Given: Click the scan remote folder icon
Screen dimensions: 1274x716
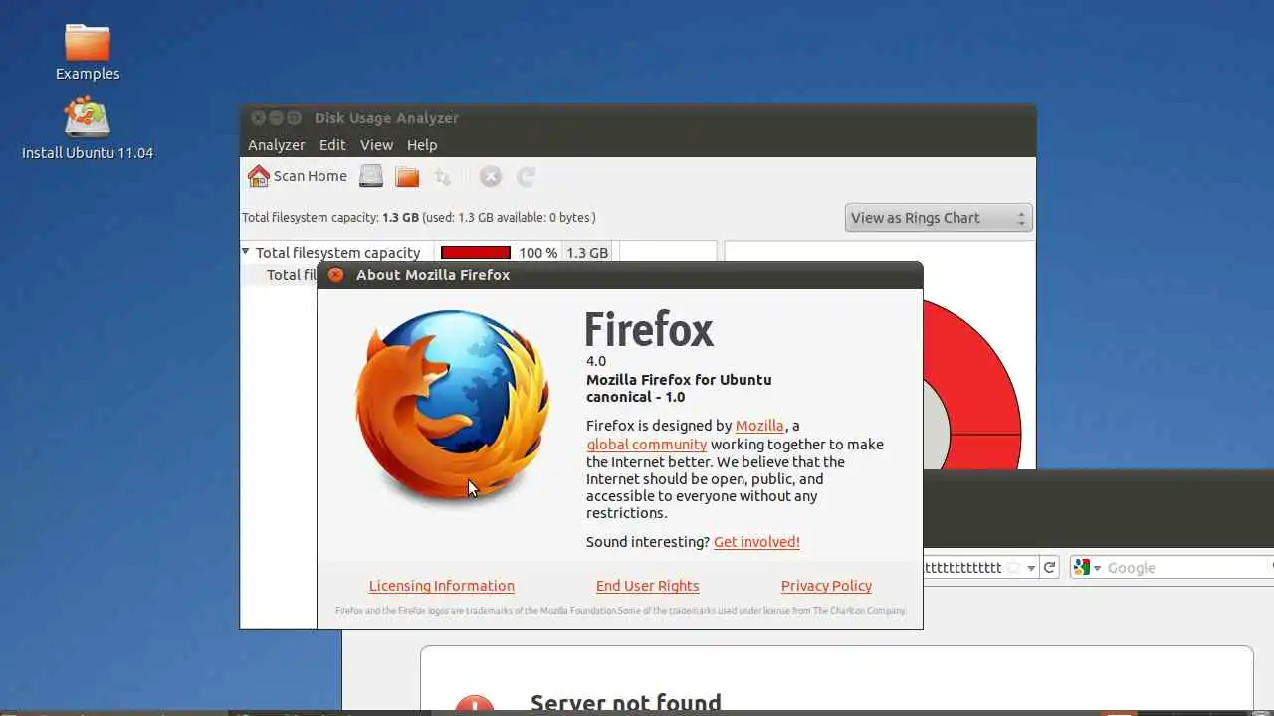Looking at the screenshot, I should (x=443, y=176).
